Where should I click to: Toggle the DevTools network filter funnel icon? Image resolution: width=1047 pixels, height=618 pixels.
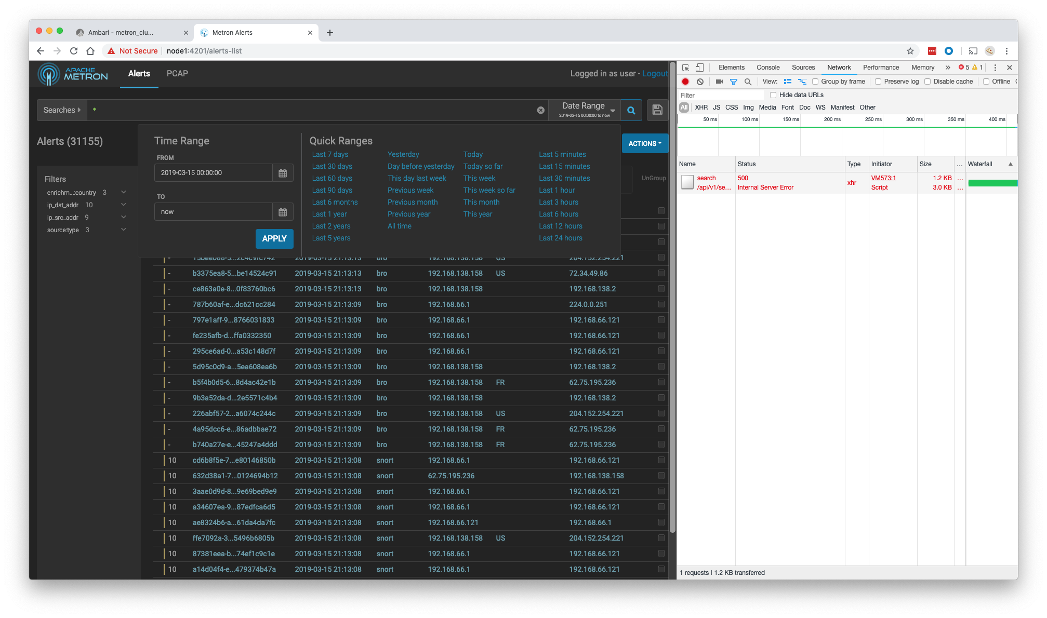734,82
